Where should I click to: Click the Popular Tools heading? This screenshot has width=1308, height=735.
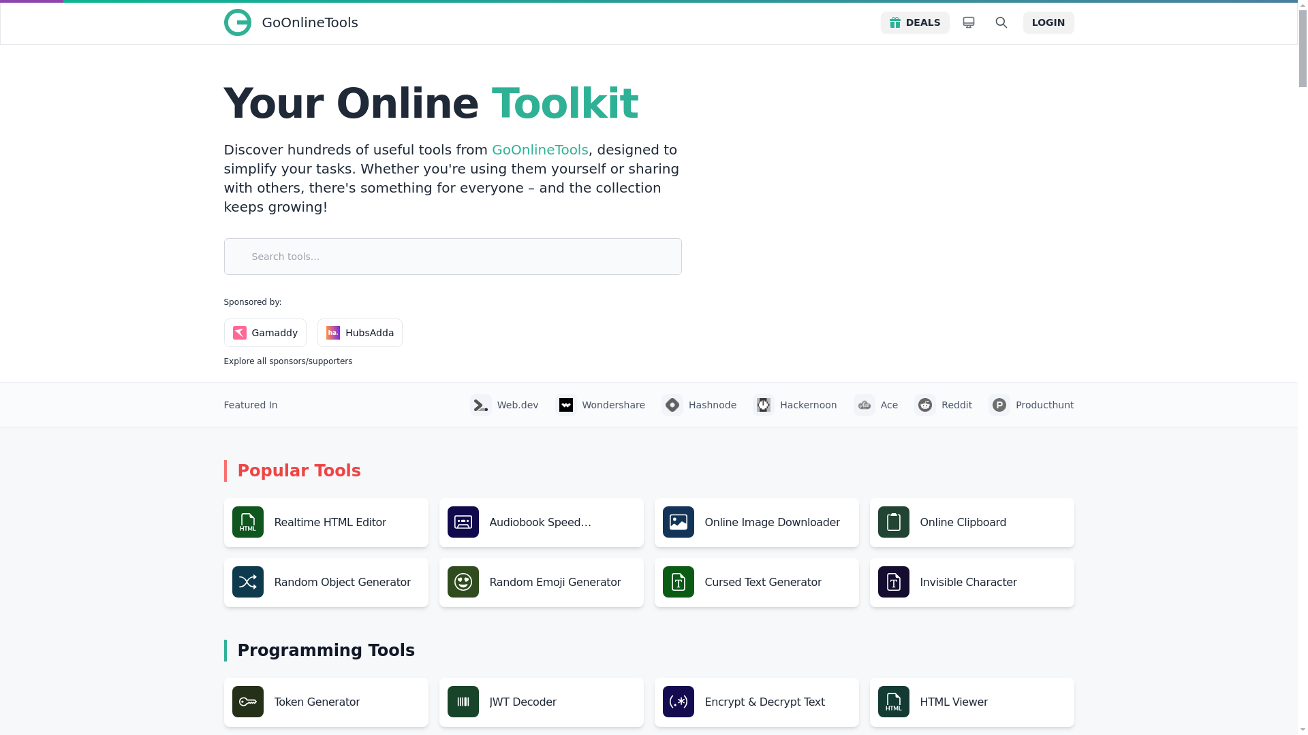coord(299,471)
